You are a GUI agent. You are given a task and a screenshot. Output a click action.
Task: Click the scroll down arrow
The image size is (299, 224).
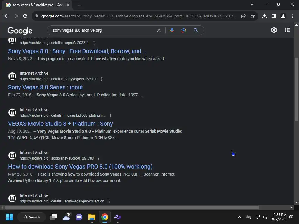(x=296, y=202)
